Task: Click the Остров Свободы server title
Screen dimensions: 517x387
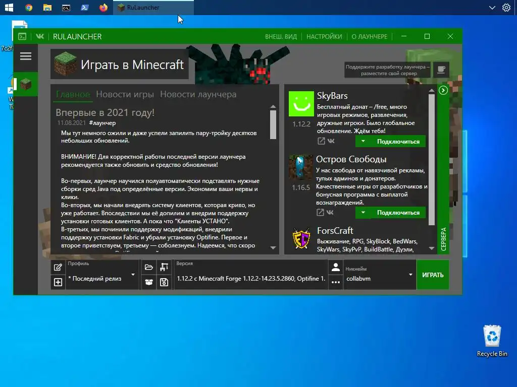Action: (351, 159)
